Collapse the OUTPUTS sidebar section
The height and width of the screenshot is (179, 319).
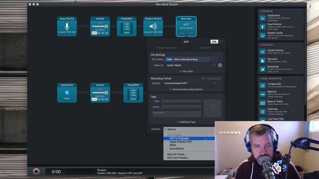261,45
